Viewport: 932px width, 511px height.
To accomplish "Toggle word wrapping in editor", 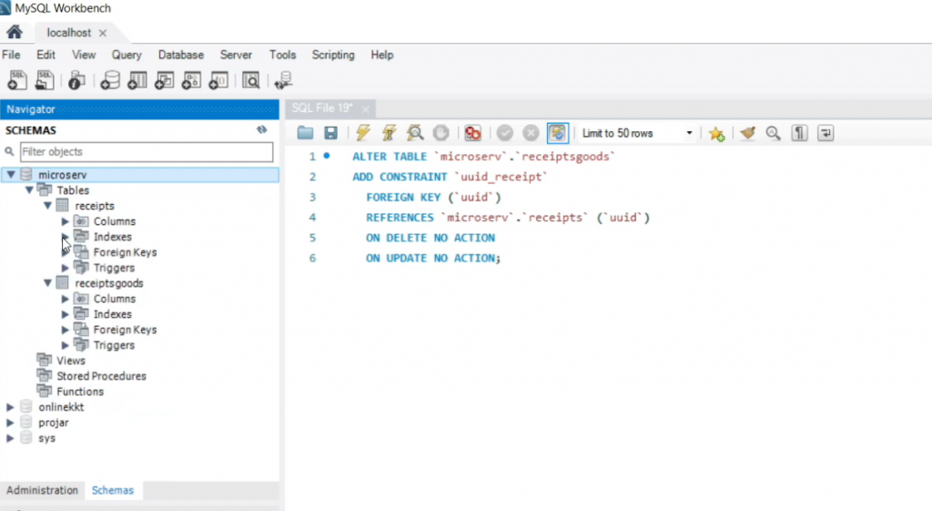I will click(826, 133).
